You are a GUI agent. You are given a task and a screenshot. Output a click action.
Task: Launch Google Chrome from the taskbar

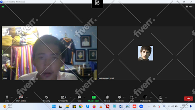tap(81, 106)
